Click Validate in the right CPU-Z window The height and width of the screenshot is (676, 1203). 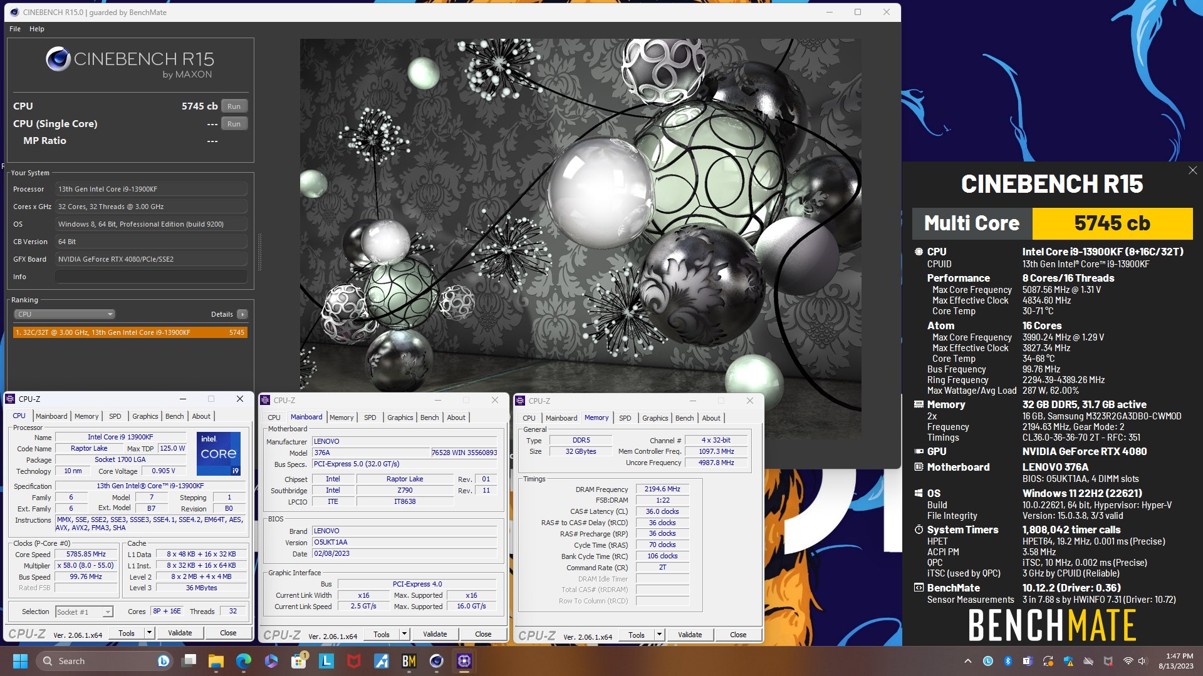pyautogui.click(x=690, y=635)
